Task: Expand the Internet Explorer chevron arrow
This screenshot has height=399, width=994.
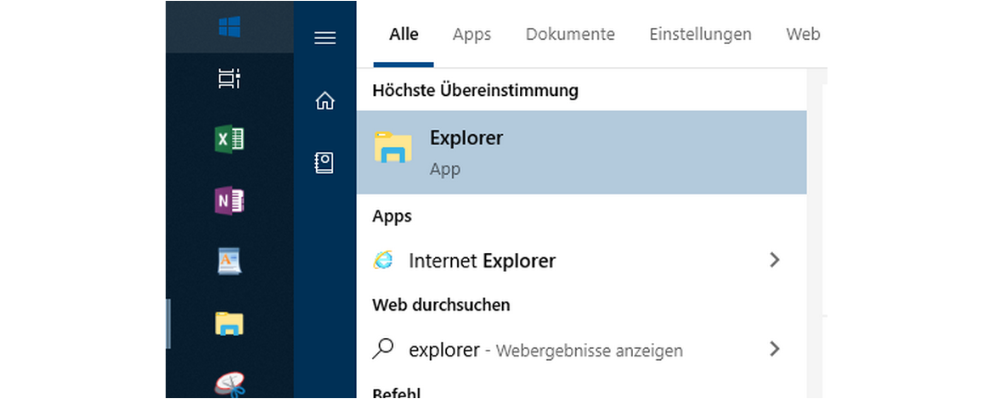Action: (x=774, y=260)
